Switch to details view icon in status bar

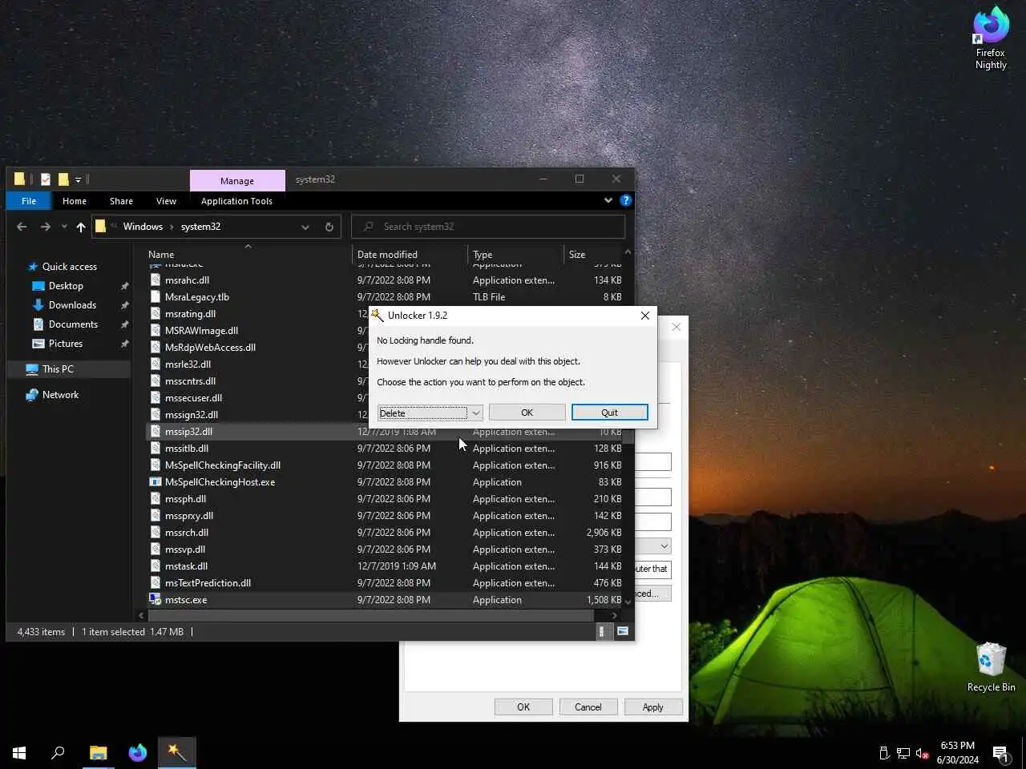tap(602, 631)
